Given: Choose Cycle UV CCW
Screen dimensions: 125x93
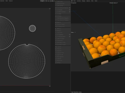Looking at the screenshot, I should point(63,53).
